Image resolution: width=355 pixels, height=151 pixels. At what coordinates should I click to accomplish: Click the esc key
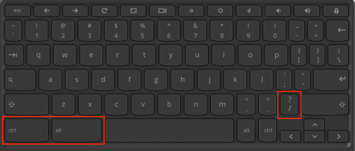(18, 11)
